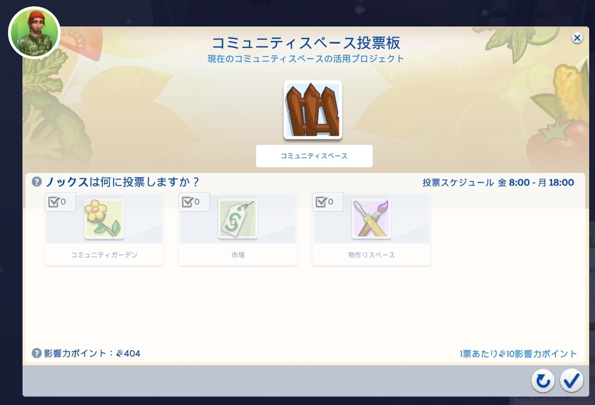Click the ノックスは何に投票しますか？ question text
Image resolution: width=595 pixels, height=405 pixels.
coord(122,182)
